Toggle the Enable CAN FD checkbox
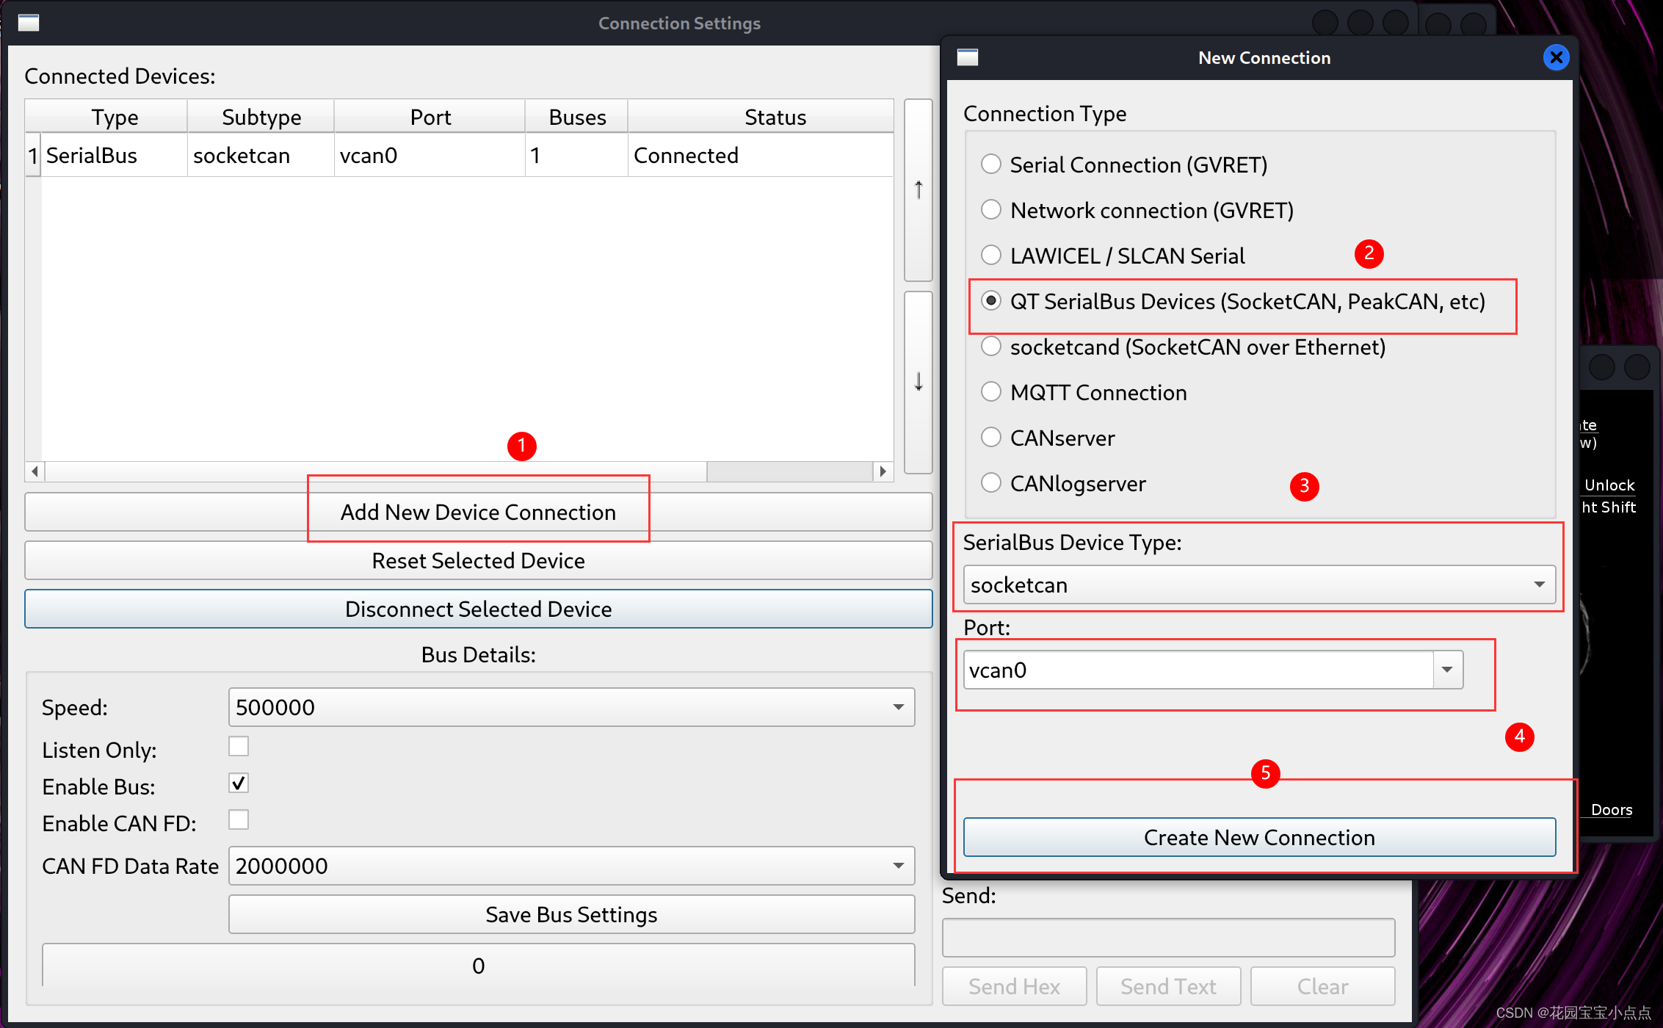The image size is (1663, 1028). pyautogui.click(x=239, y=819)
